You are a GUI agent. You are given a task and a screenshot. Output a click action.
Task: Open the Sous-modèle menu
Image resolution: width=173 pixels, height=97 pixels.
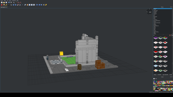14,1
